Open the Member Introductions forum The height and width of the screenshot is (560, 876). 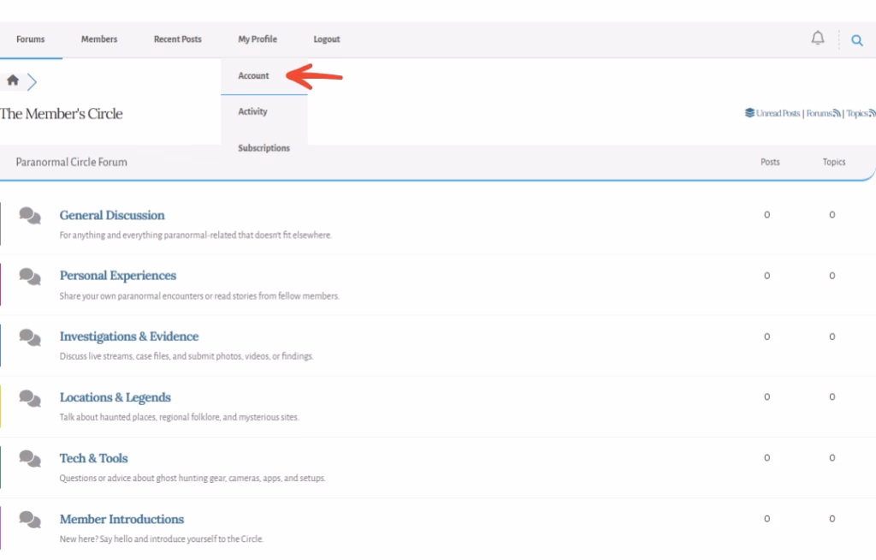(x=121, y=519)
